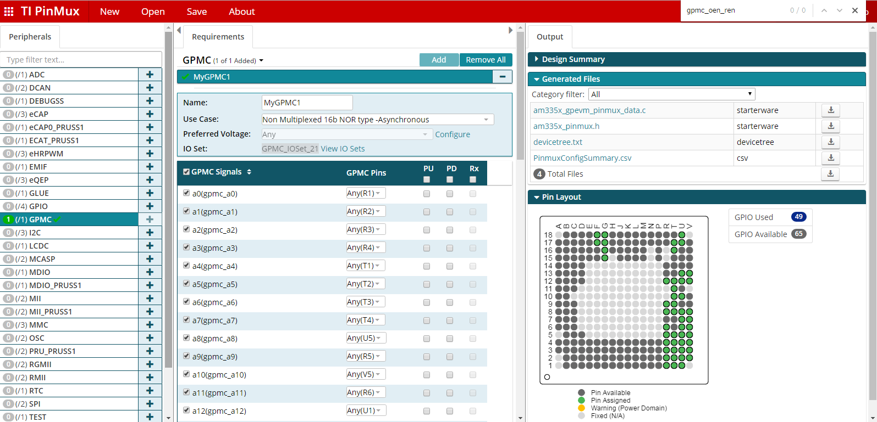This screenshot has width=877, height=422.
Task: Add MCASP using its plus icon
Action: pos(150,259)
